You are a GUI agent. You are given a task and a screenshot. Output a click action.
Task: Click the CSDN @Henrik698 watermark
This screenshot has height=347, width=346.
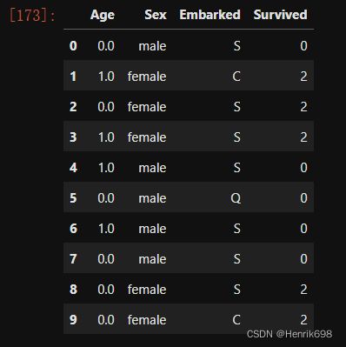coord(289,334)
